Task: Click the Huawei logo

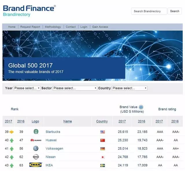Action: coord(36,140)
